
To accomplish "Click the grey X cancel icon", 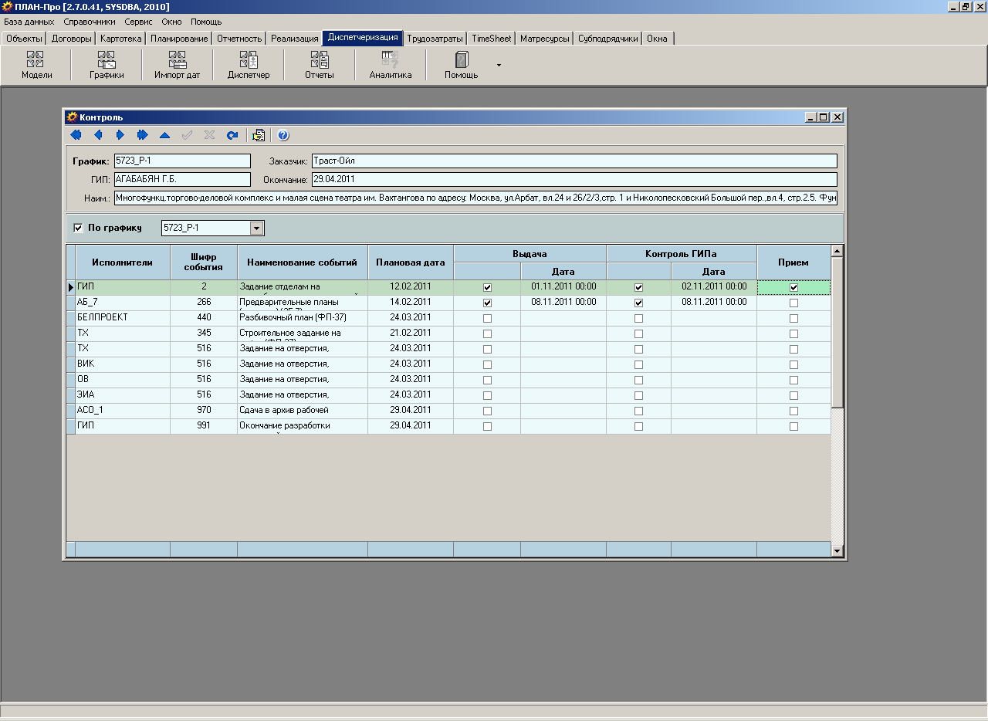I will [x=209, y=135].
